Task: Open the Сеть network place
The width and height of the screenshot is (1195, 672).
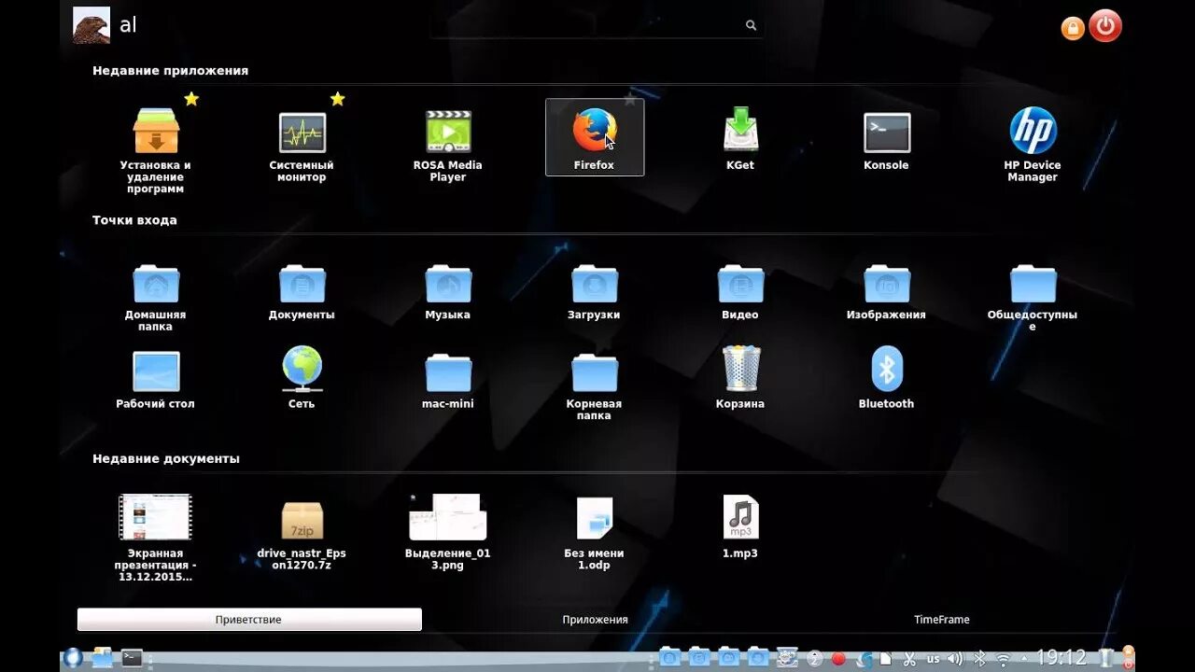Action: 302,379
